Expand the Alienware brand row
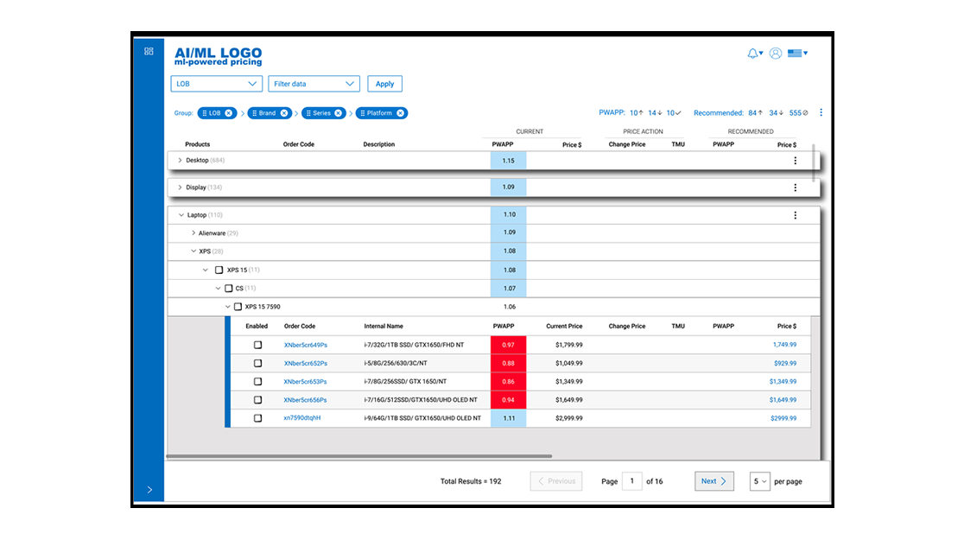 pyautogui.click(x=193, y=233)
